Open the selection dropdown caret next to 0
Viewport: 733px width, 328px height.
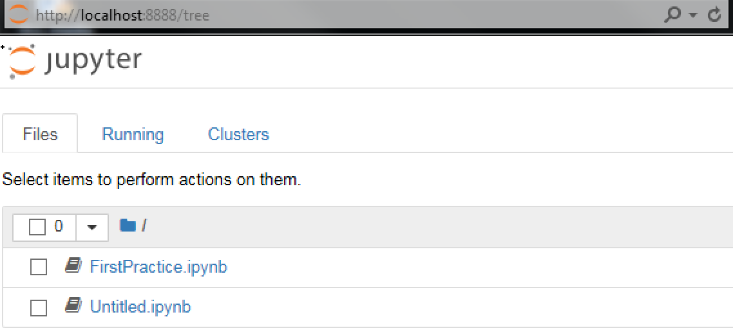tap(92, 228)
